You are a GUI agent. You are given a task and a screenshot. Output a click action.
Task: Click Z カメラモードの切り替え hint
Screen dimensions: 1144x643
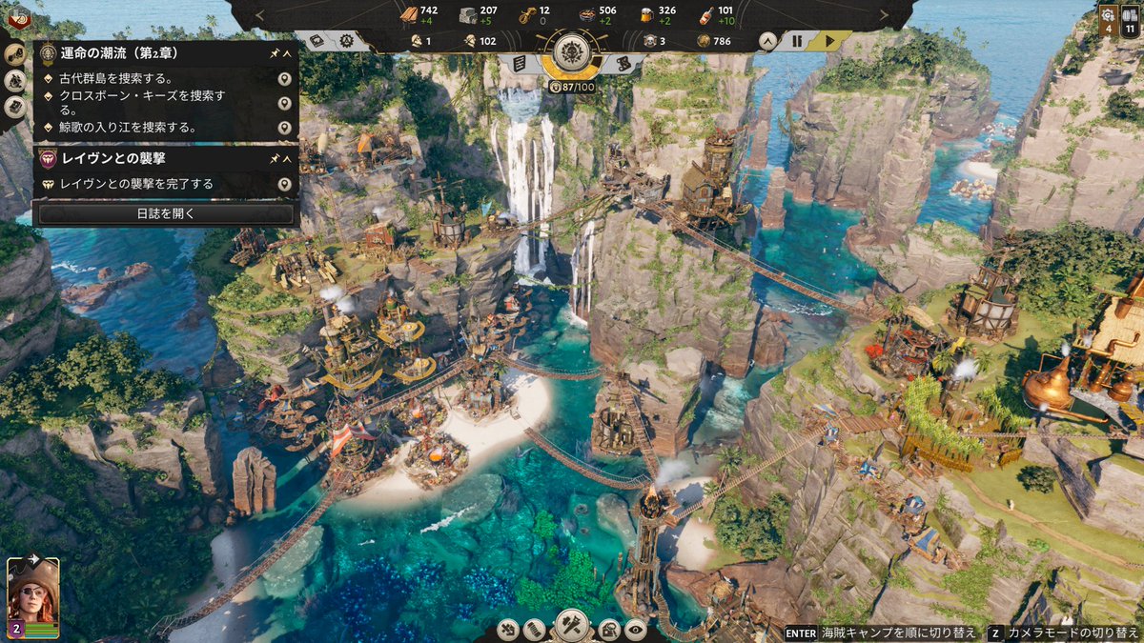coord(1062,633)
